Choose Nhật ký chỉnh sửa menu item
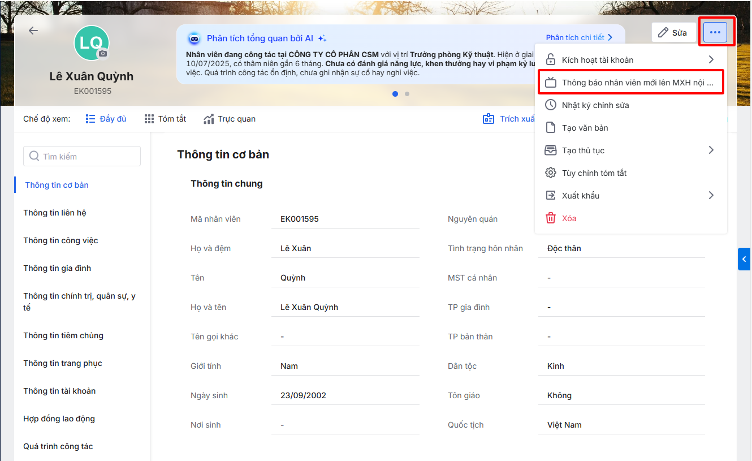This screenshot has height=461, width=752. point(595,105)
